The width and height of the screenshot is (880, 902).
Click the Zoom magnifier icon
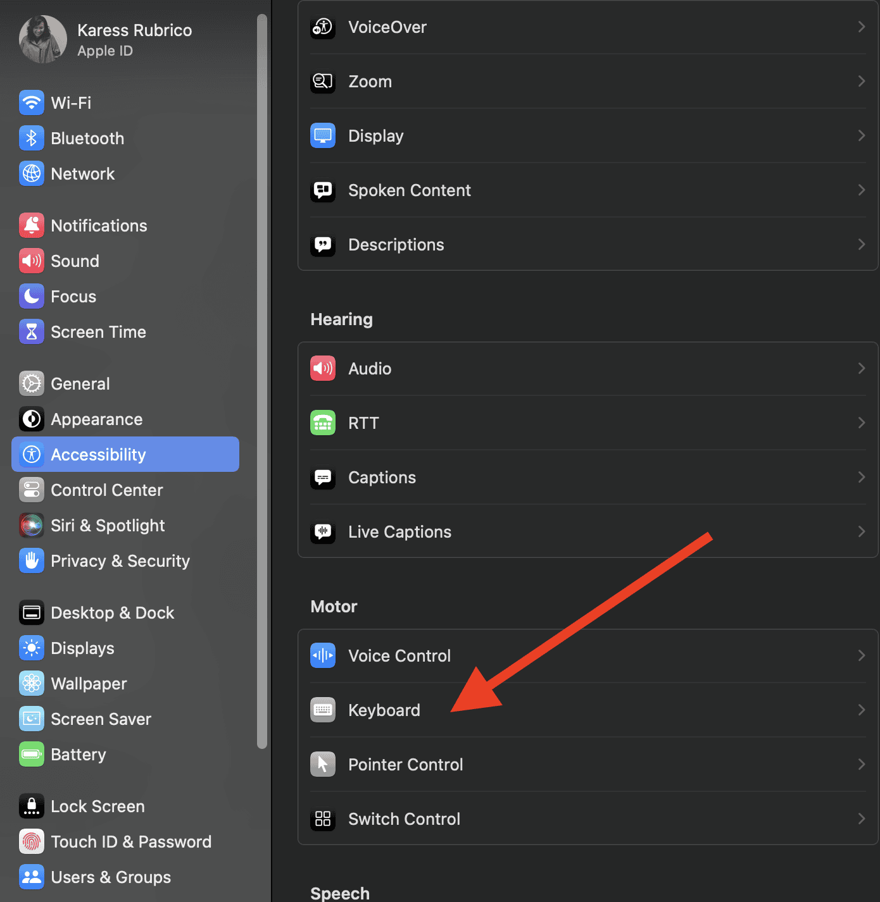point(323,82)
